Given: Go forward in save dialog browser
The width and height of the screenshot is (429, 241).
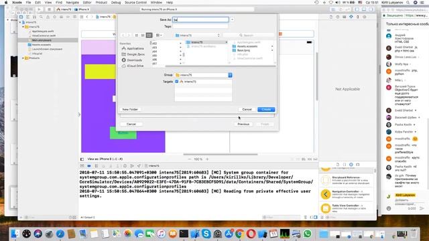Looking at the screenshot, I should pos(129,35).
